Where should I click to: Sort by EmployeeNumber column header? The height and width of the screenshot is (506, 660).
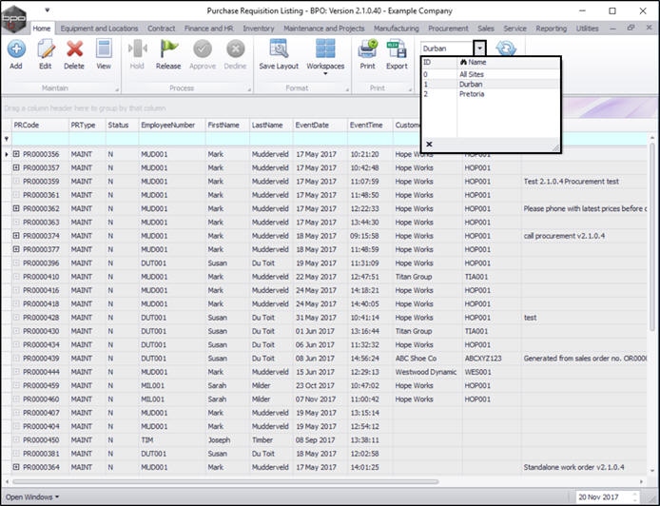(172, 125)
